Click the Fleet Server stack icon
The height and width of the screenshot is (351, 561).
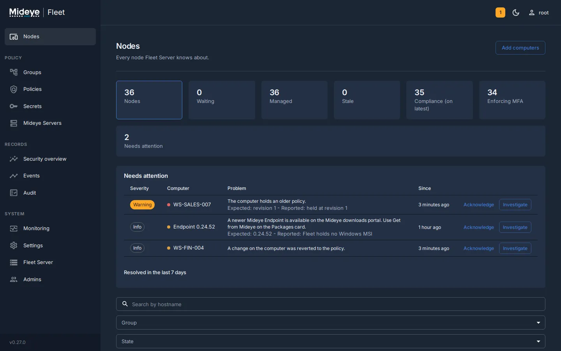pos(14,262)
